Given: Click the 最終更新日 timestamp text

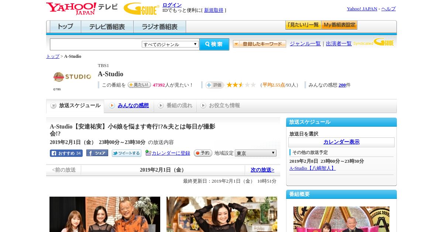Looking at the screenshot, I should pos(230,181).
